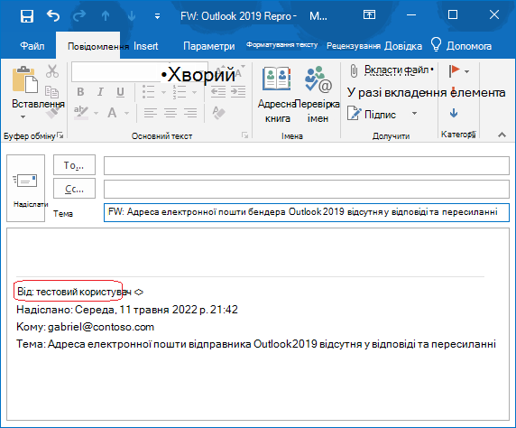Collapse the ribbon with chevron
Viewport: 516px width, 428px height.
click(502, 135)
